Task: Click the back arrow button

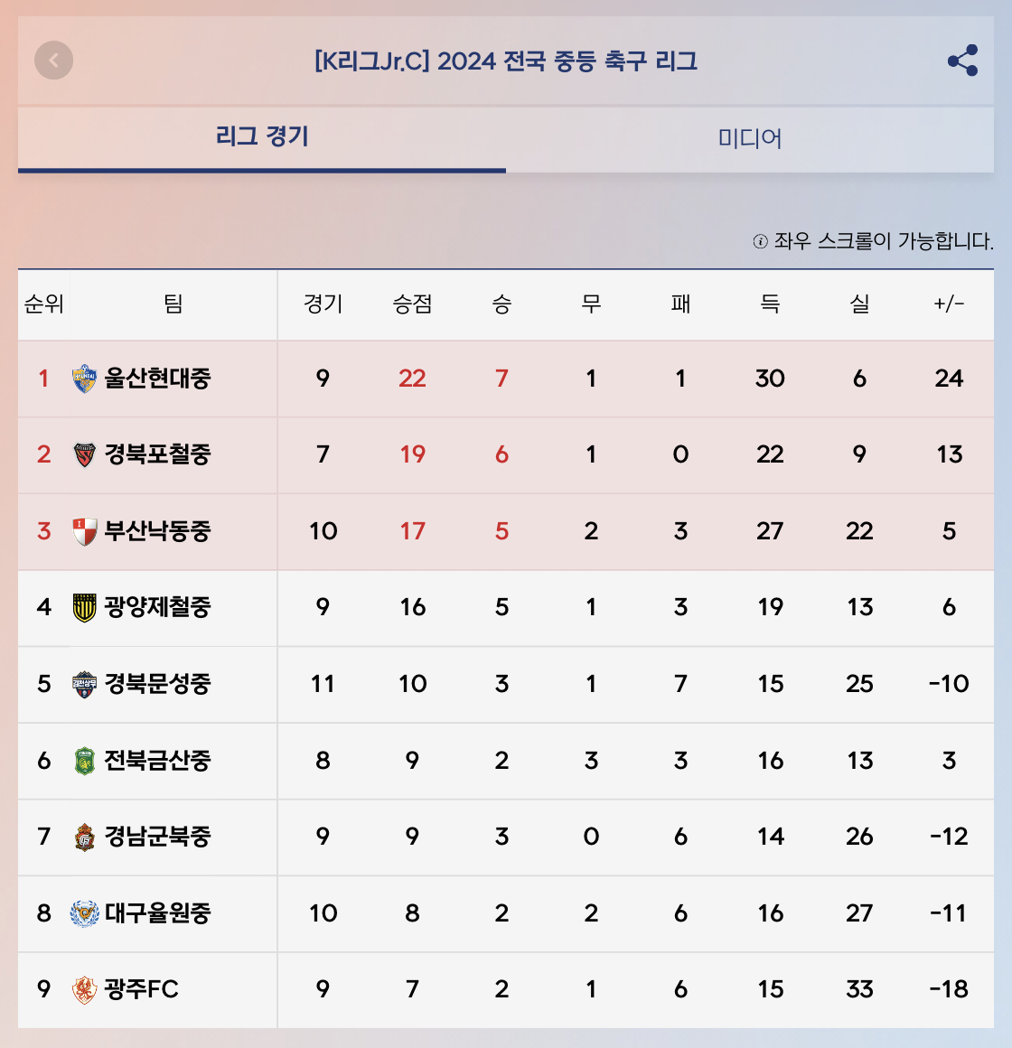Action: (53, 61)
